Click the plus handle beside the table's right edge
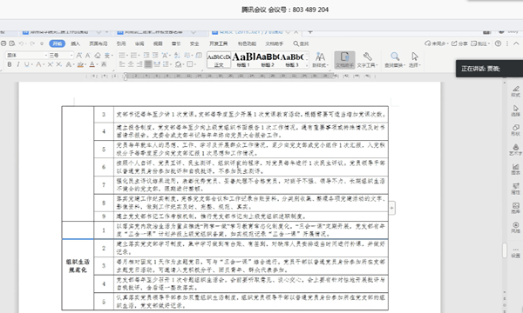523x313 pixels. [392, 208]
